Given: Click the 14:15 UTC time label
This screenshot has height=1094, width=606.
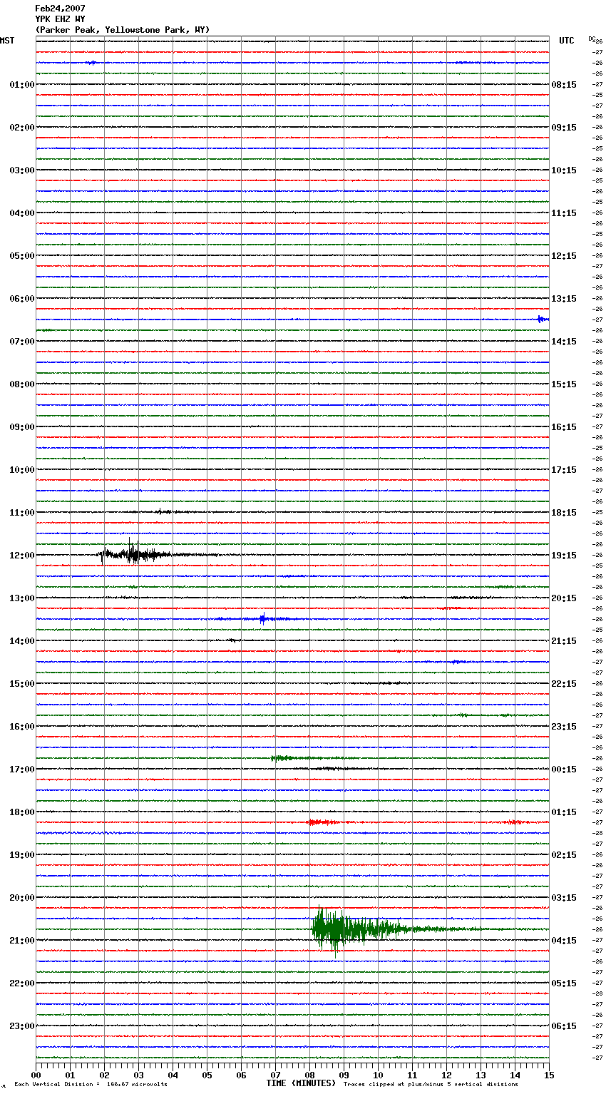Looking at the screenshot, I should (x=564, y=342).
